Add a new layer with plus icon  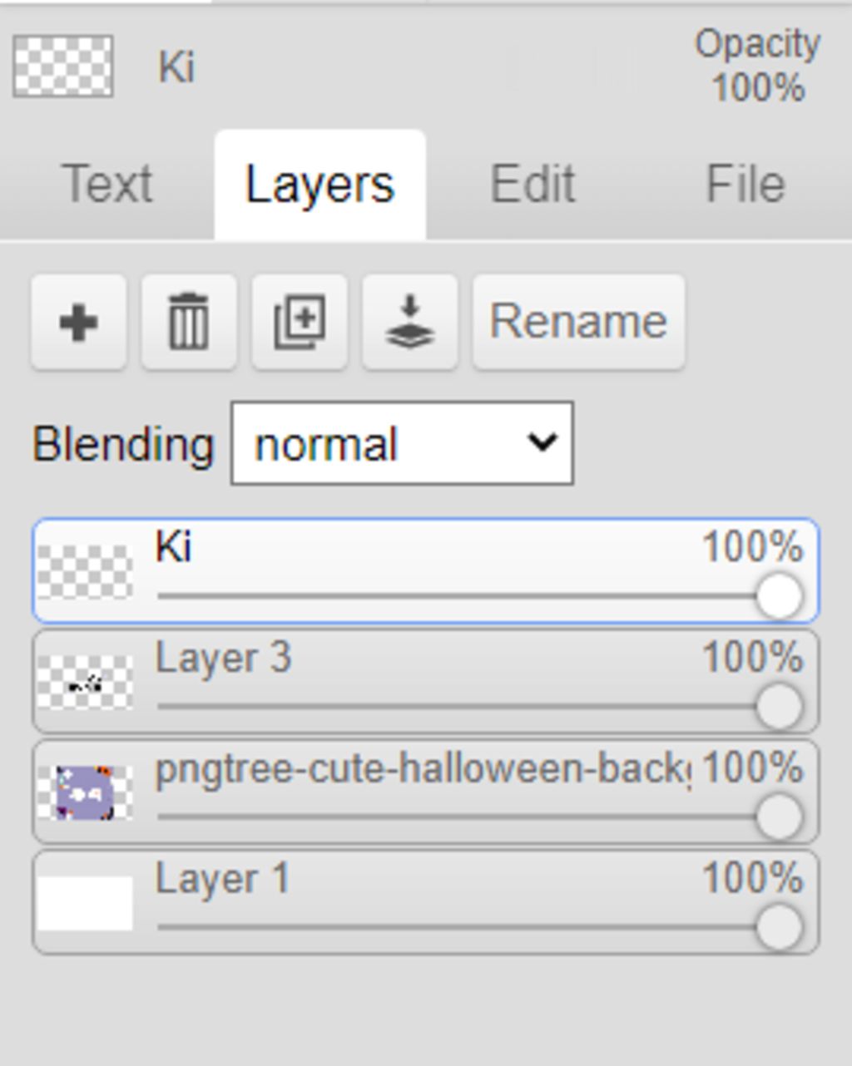click(79, 322)
